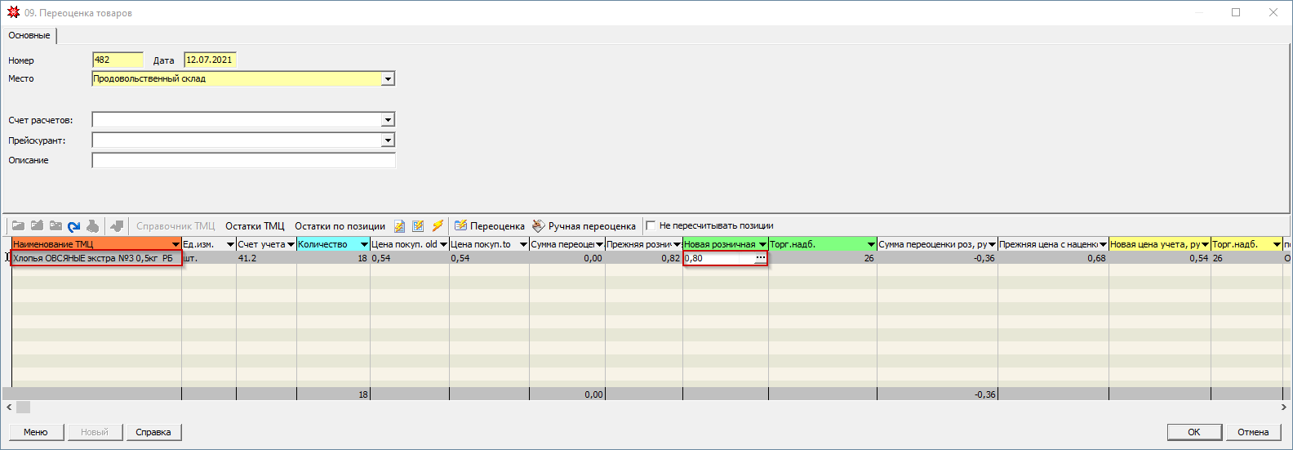Click the Справка button
The width and height of the screenshot is (1293, 450).
[153, 432]
